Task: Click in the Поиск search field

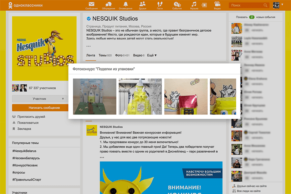Action: click(246, 5)
